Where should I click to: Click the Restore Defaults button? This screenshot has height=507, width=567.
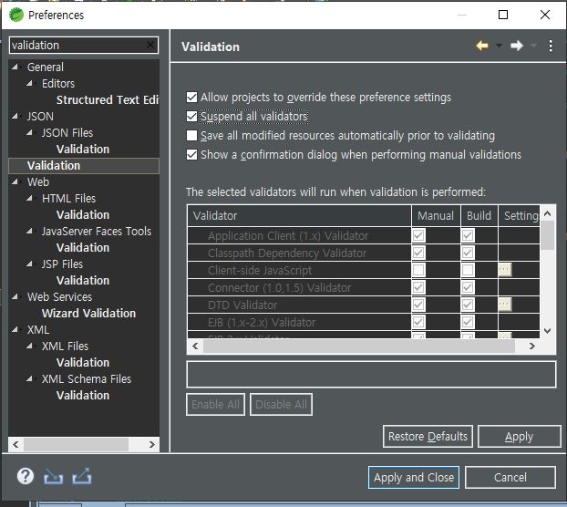pyautogui.click(x=428, y=436)
